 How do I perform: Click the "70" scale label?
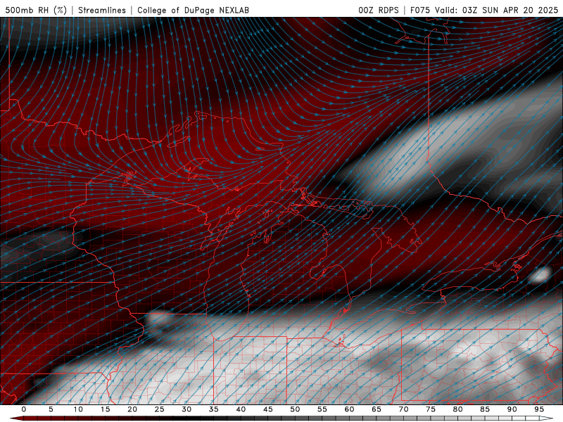click(403, 409)
